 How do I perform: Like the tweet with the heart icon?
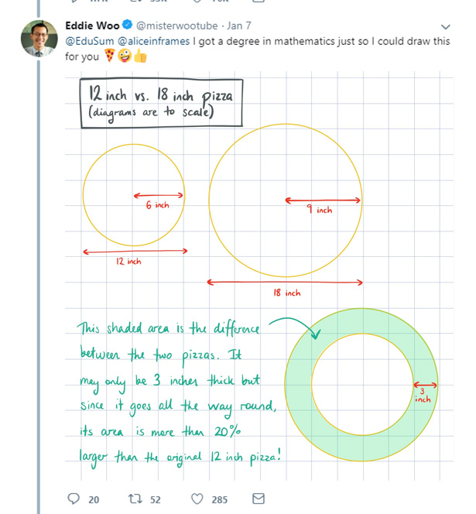coord(197,499)
